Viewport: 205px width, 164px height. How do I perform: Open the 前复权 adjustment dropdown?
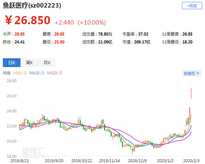tap(192, 73)
